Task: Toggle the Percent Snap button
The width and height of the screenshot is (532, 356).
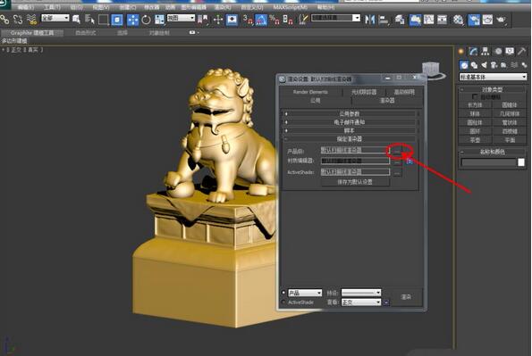Action: [274, 20]
